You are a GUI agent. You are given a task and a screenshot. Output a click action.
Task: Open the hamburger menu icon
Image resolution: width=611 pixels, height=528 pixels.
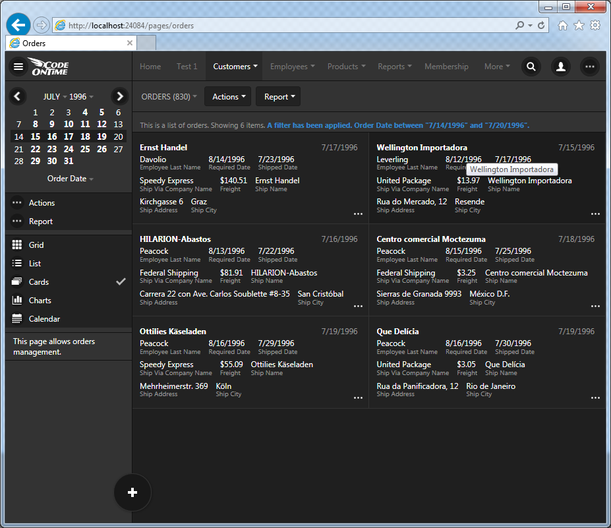coord(18,67)
